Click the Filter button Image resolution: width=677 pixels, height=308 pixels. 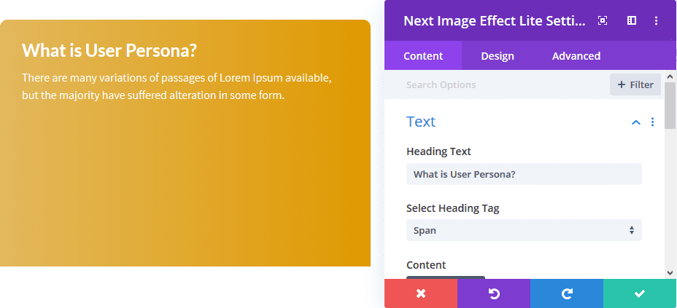(635, 84)
